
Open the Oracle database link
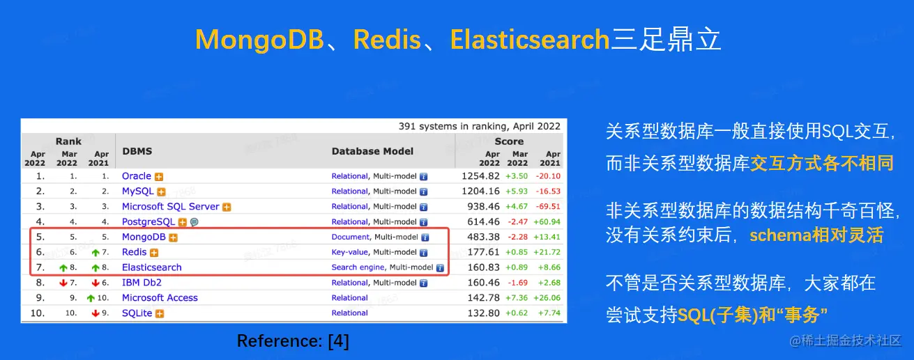click(137, 176)
